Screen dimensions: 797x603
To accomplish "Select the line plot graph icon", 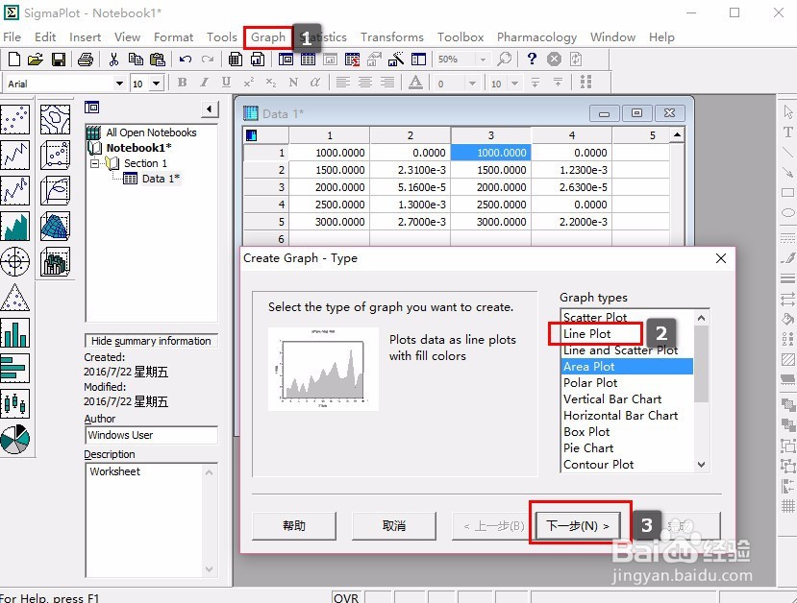I will (14, 155).
